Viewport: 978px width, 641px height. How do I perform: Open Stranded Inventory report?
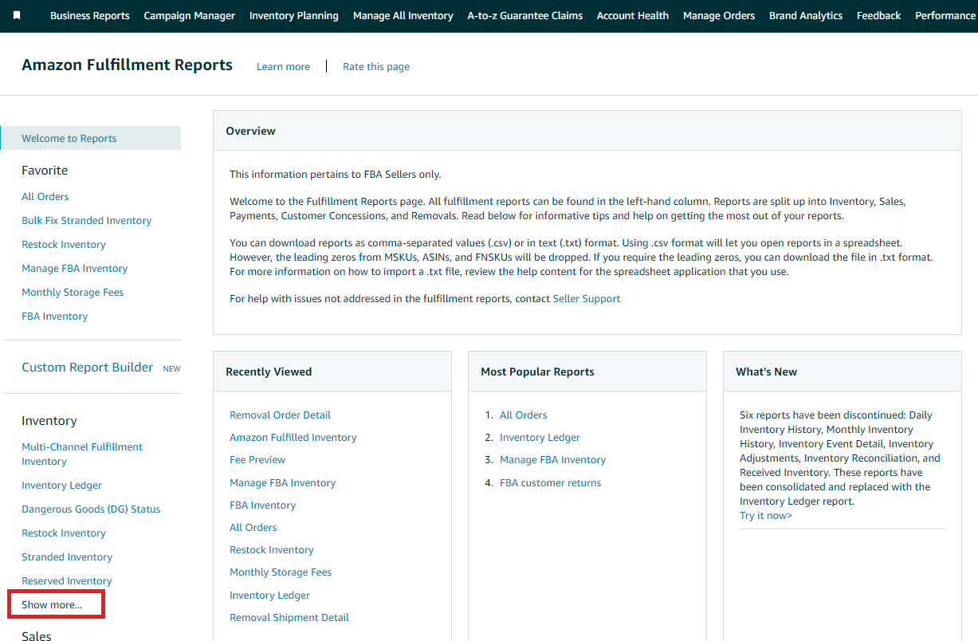[x=67, y=557]
